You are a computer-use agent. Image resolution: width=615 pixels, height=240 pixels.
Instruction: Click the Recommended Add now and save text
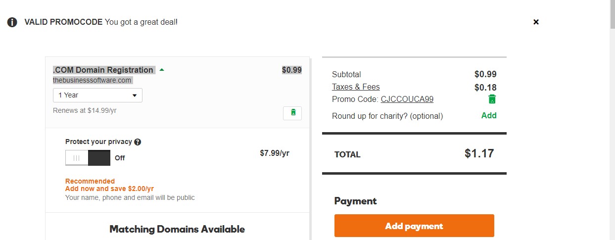point(109,185)
